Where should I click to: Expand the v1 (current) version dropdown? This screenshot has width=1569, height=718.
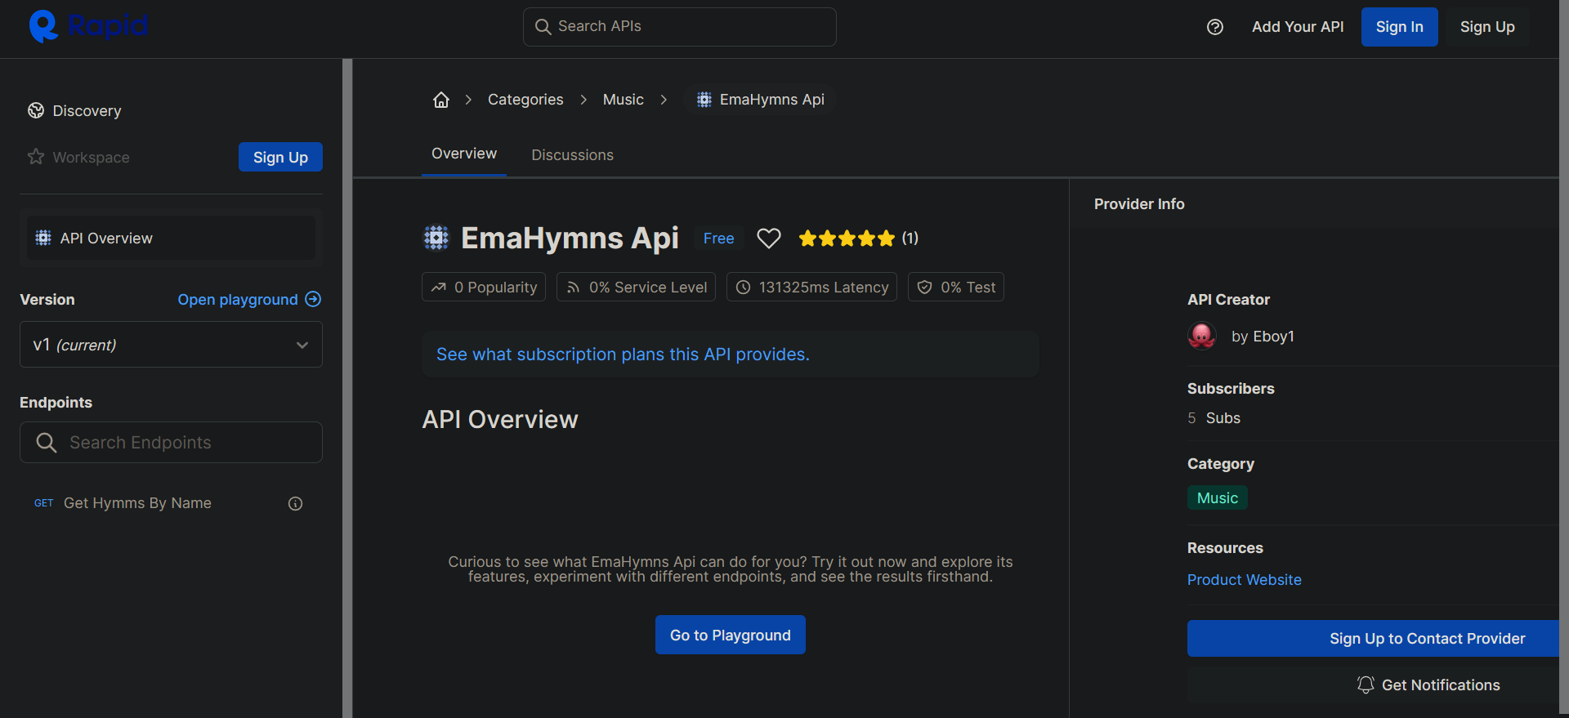[x=171, y=345]
